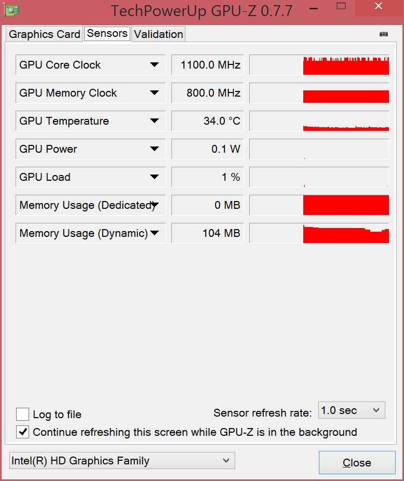Click the GPU Temperature 34.0 °C value field
The width and height of the screenshot is (404, 481).
(208, 121)
